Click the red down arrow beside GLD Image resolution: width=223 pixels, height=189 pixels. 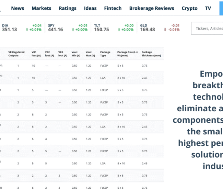(165, 30)
